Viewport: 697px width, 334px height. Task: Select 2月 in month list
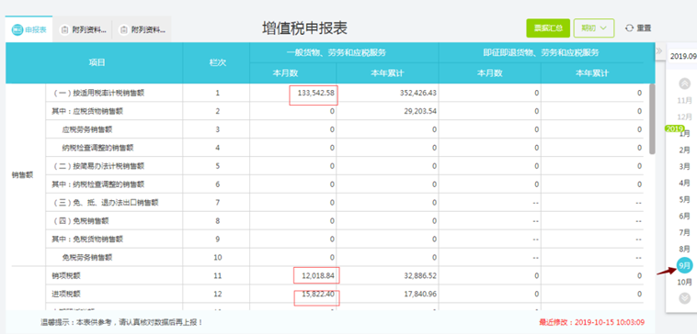point(684,150)
